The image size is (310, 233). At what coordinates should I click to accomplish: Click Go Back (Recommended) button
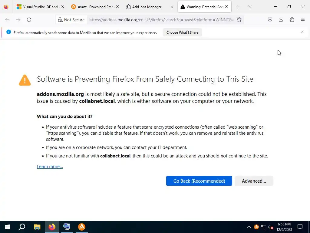(x=199, y=181)
